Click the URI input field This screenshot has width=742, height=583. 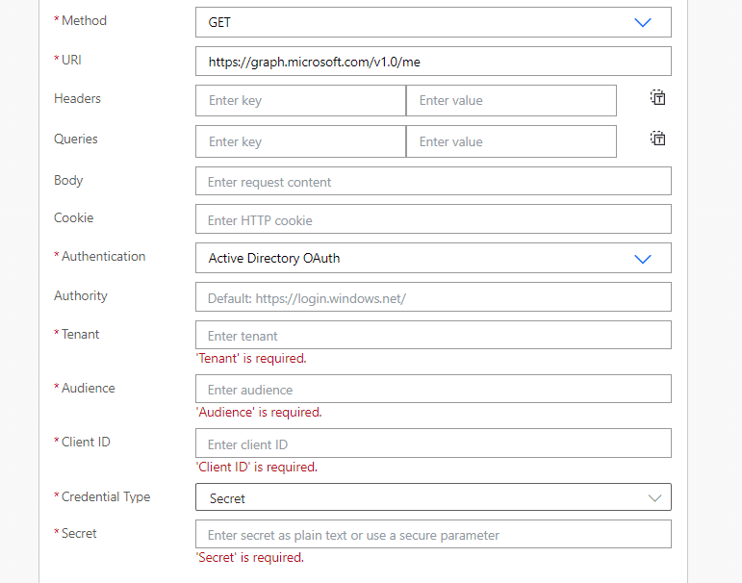(433, 61)
